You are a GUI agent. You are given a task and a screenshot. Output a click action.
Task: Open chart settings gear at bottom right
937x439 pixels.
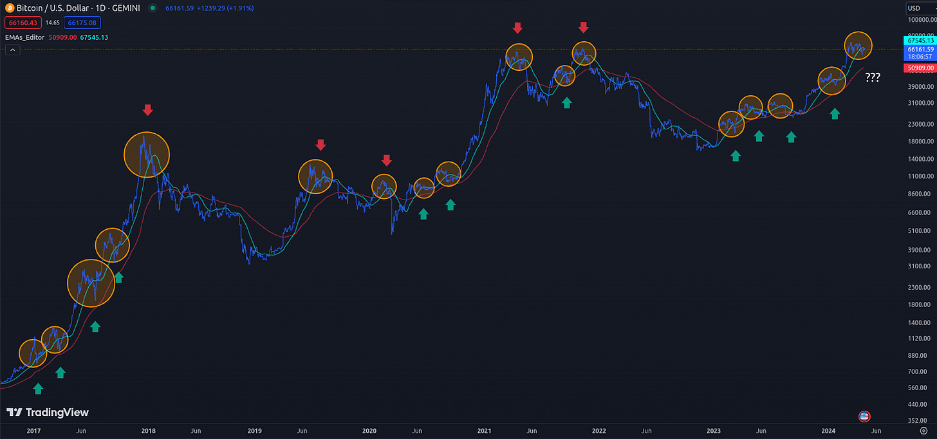923,431
